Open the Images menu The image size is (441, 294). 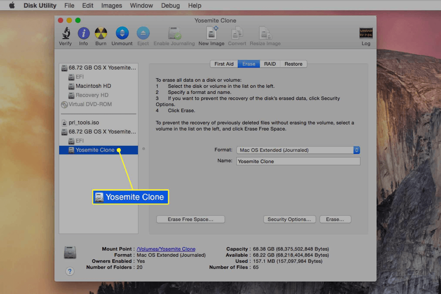pos(111,5)
